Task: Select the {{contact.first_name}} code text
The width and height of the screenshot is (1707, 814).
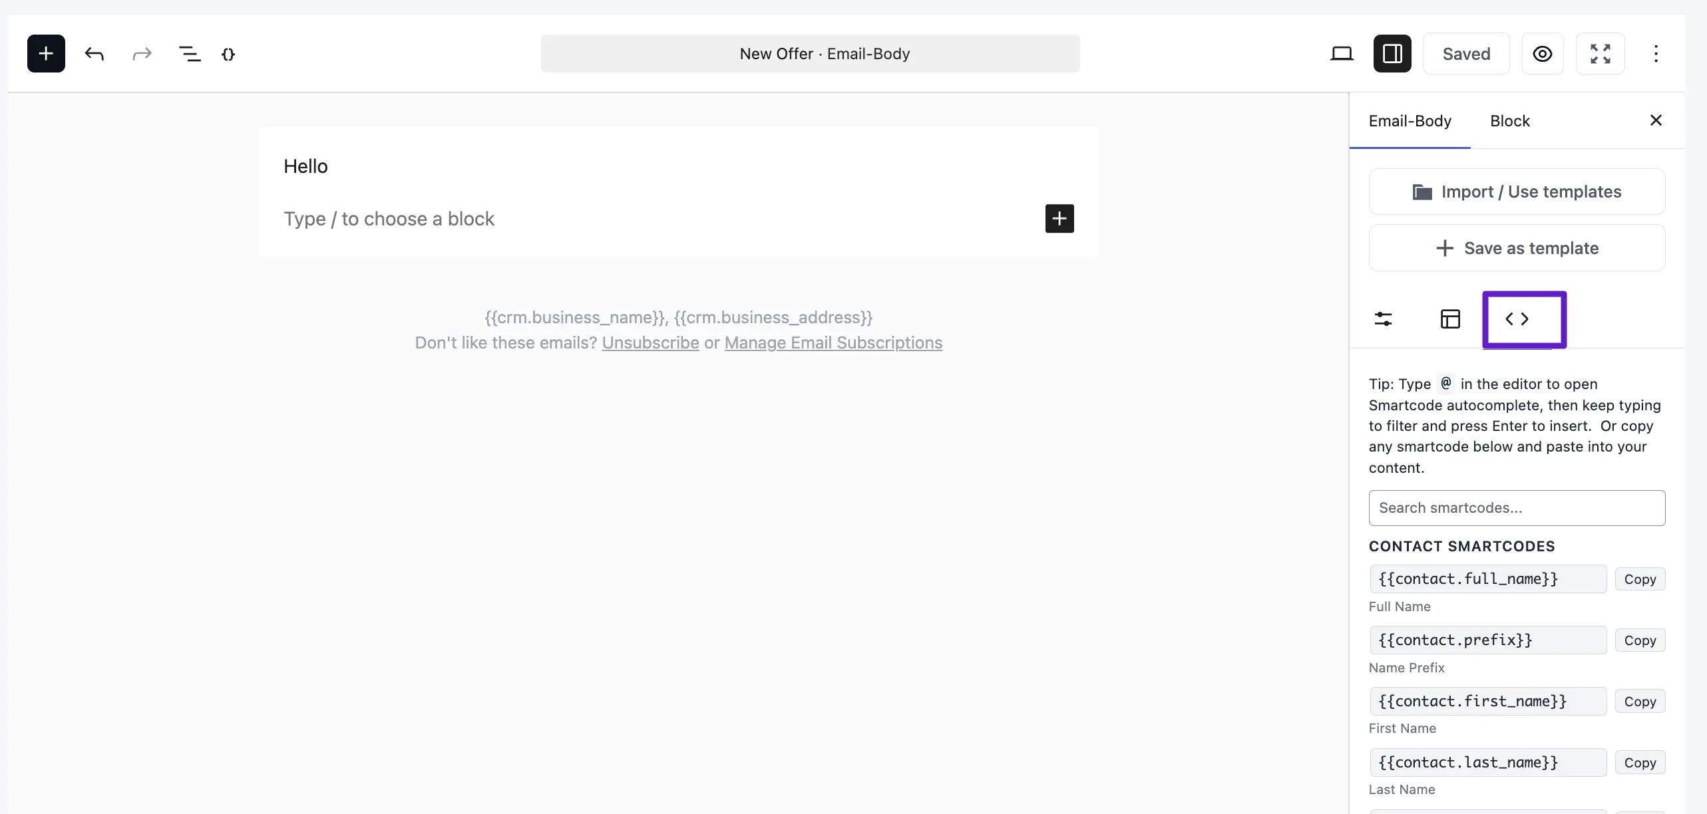Action: (1488, 702)
